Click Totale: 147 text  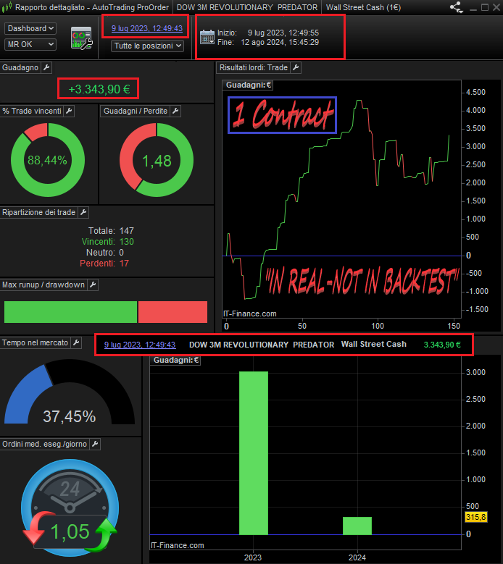coord(112,230)
